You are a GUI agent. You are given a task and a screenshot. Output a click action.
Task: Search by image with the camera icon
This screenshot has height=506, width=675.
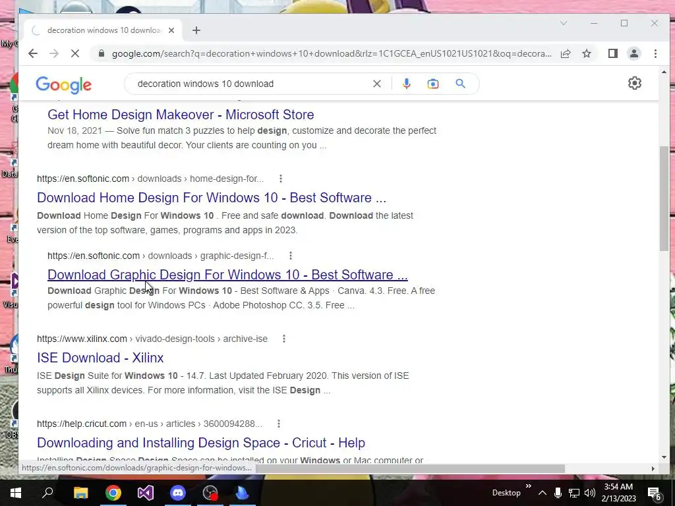click(432, 84)
